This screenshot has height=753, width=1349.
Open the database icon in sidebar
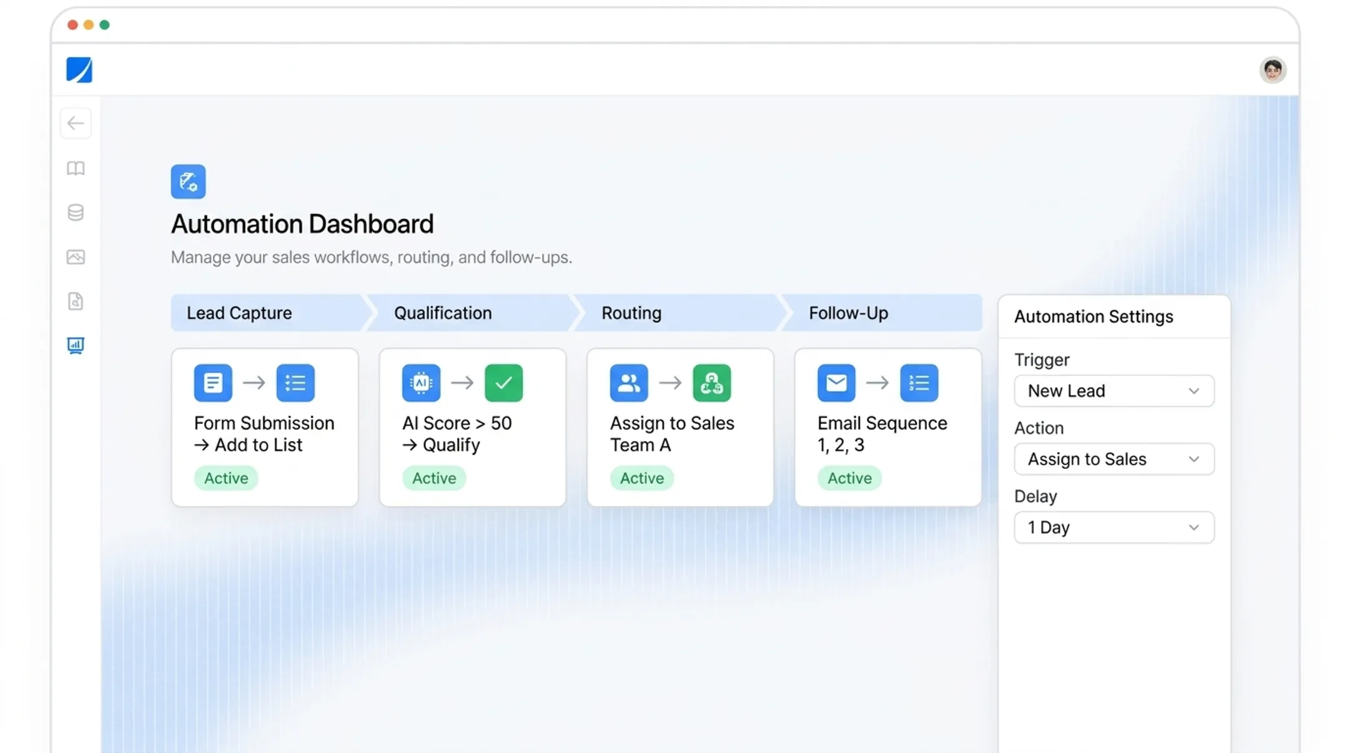pos(76,213)
